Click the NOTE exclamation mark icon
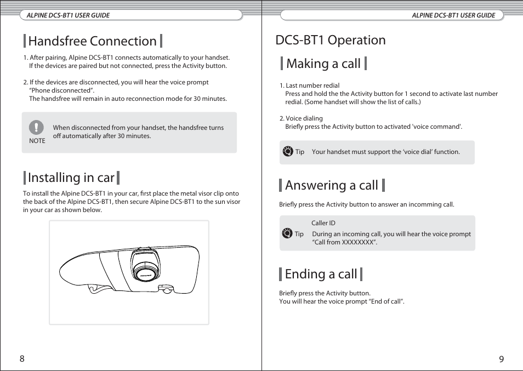This screenshot has width=523, height=371. coord(36,127)
